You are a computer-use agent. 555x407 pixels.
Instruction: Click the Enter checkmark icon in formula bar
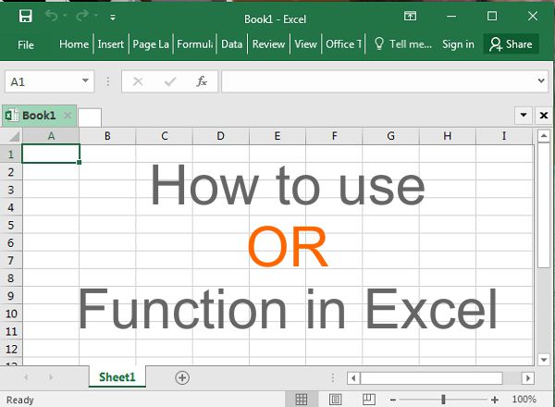(170, 81)
